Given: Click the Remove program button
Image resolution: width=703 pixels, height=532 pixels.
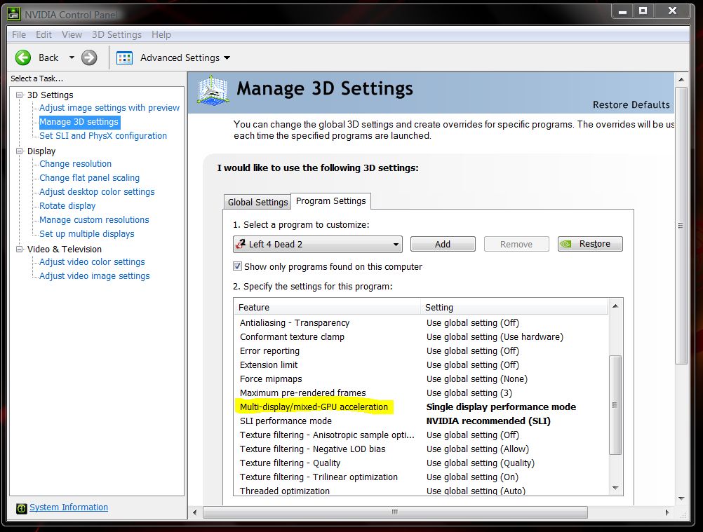Looking at the screenshot, I should (516, 244).
